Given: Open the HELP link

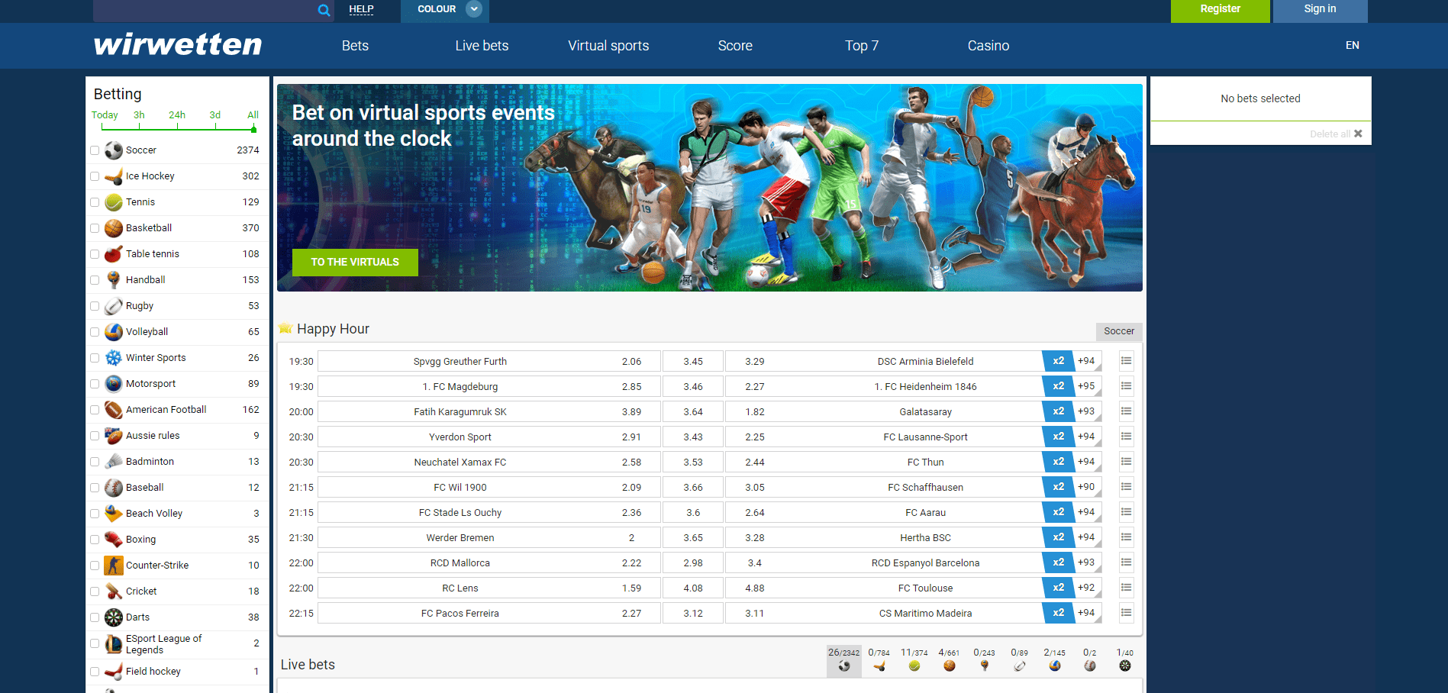Looking at the screenshot, I should pos(361,9).
